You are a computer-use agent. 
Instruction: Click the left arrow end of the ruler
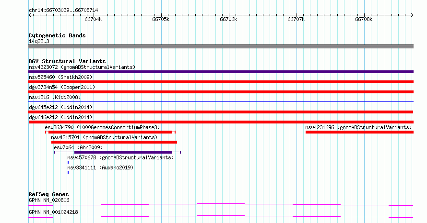coord(30,15)
